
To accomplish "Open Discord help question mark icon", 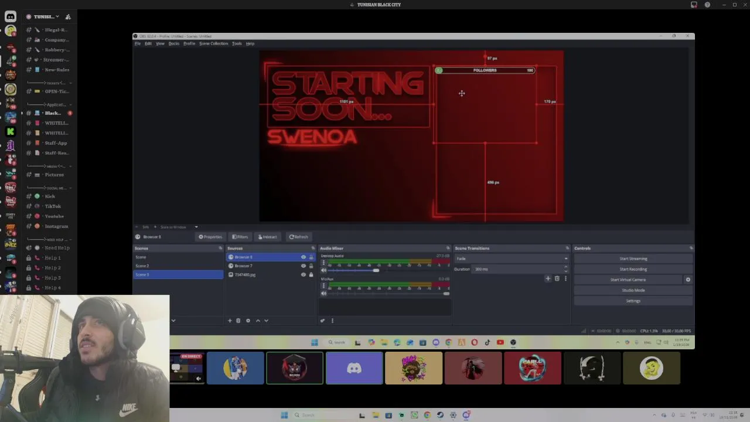I will click(707, 5).
